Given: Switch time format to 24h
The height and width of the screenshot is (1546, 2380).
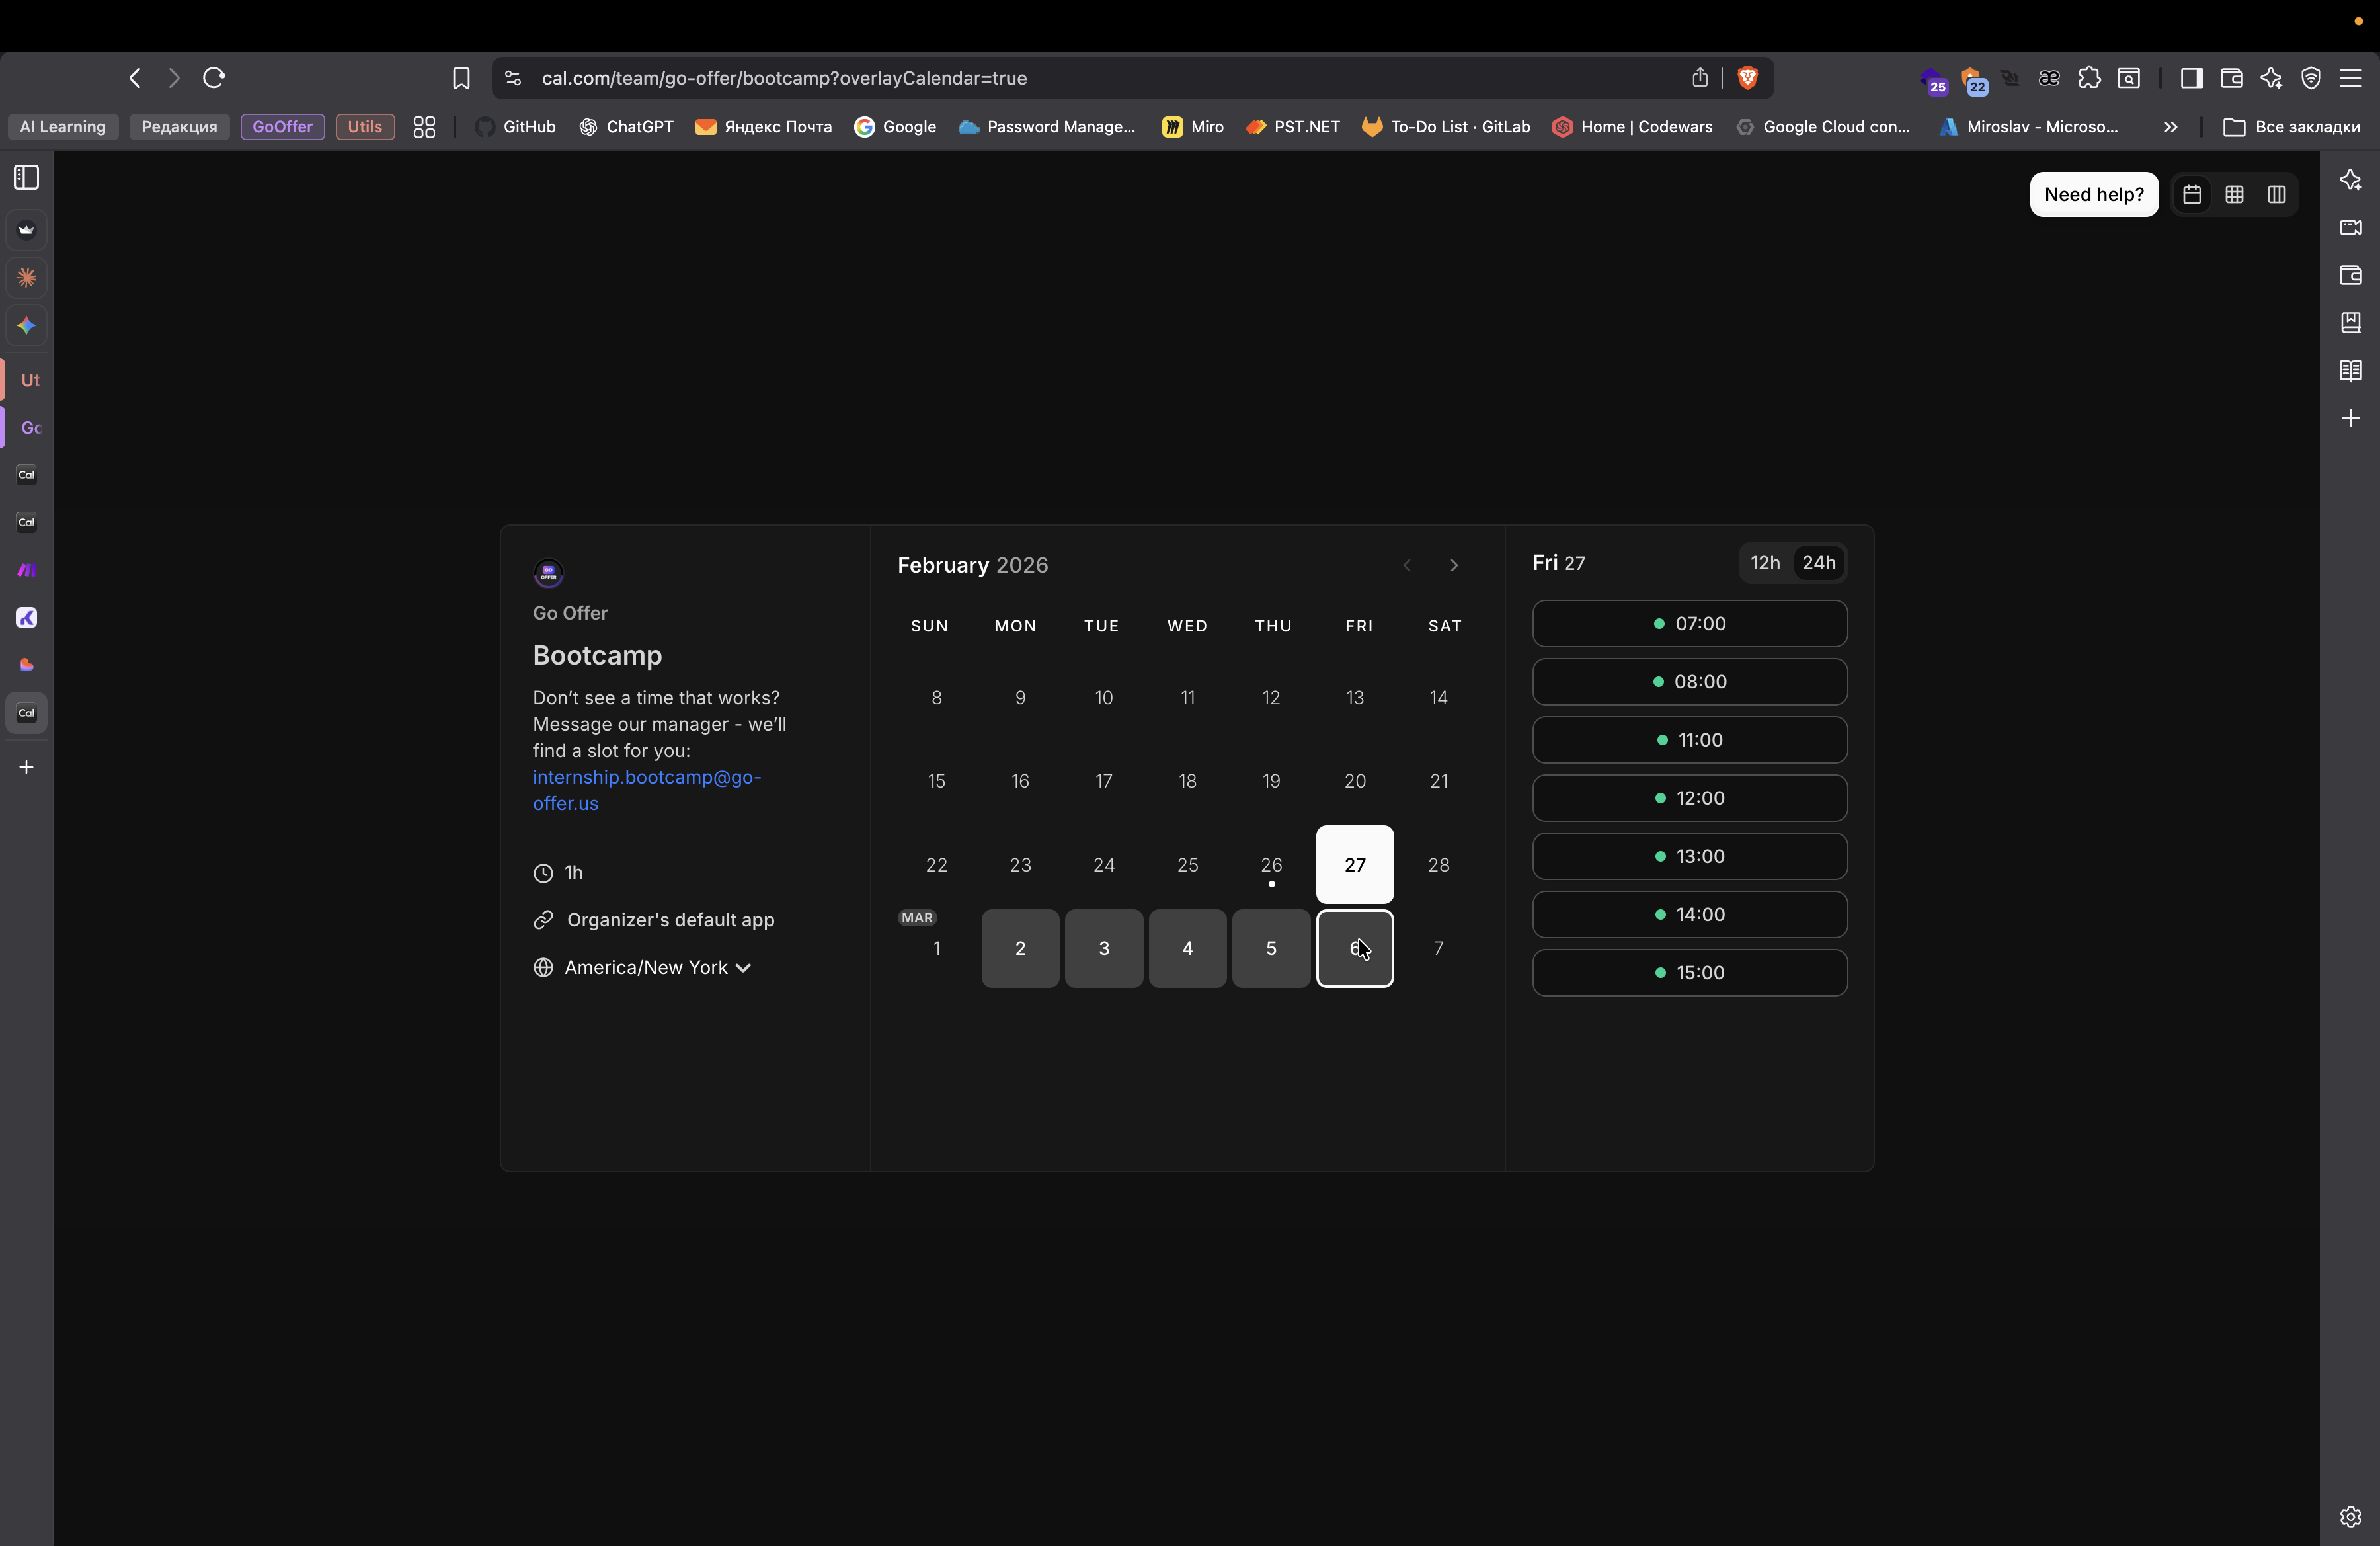Looking at the screenshot, I should coord(1818,563).
